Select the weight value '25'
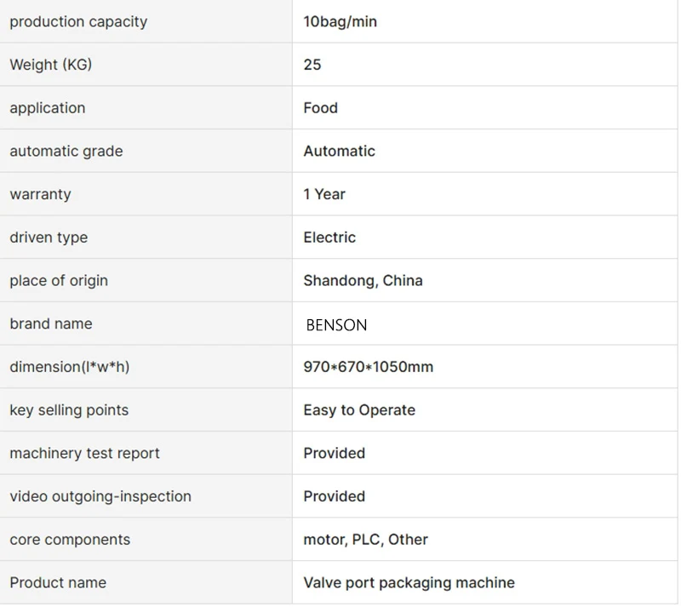 pyautogui.click(x=312, y=65)
